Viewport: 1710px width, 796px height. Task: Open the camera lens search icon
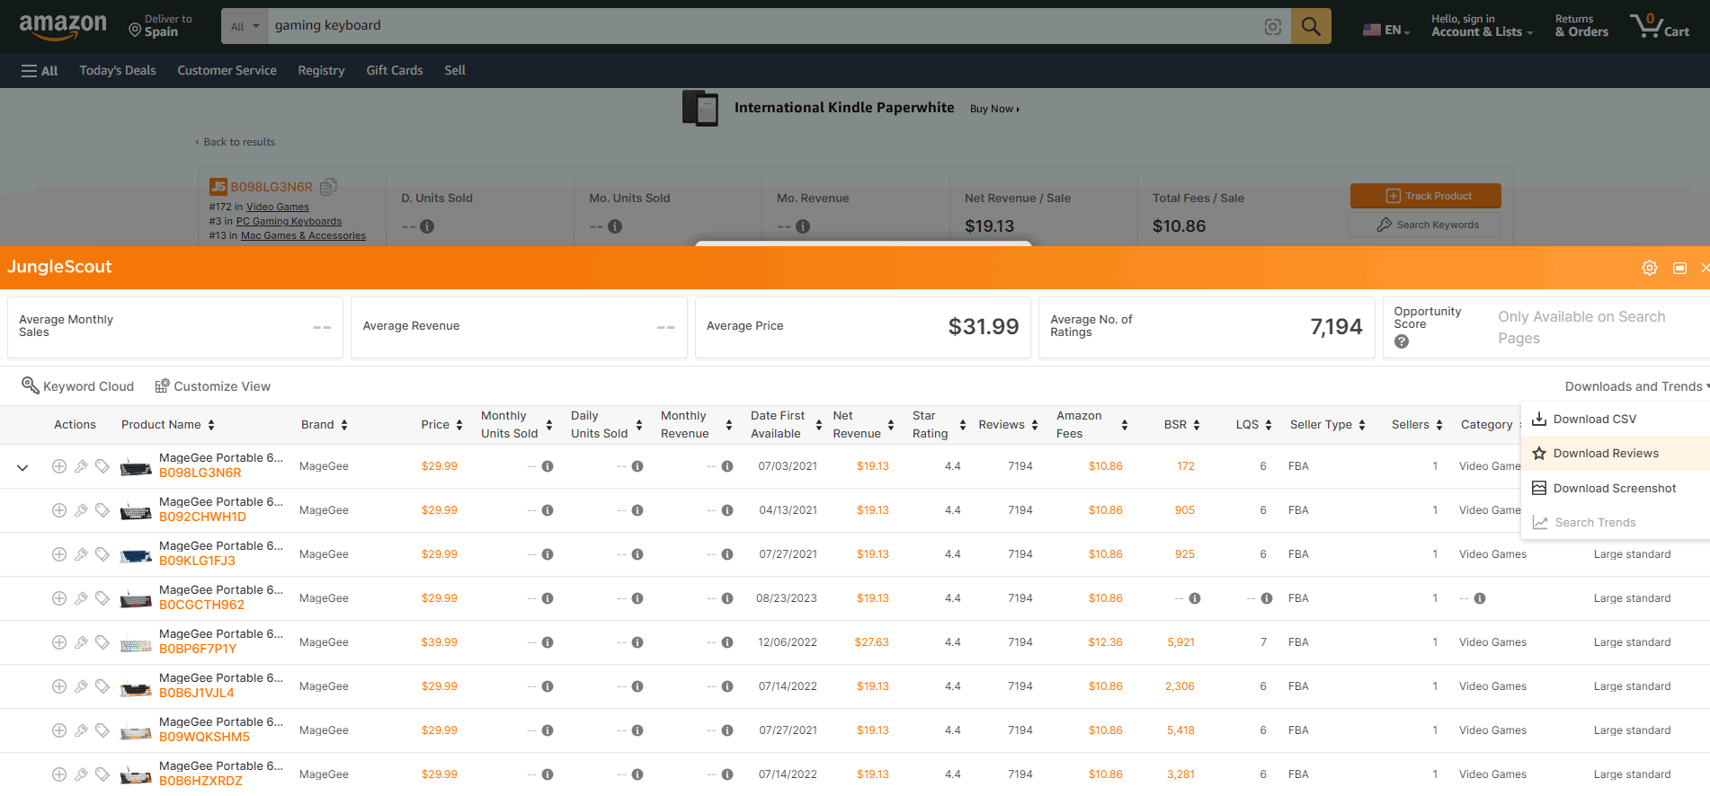coord(1273,27)
